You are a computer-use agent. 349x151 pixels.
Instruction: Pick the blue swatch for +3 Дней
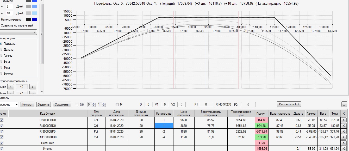[x=35, y=6]
